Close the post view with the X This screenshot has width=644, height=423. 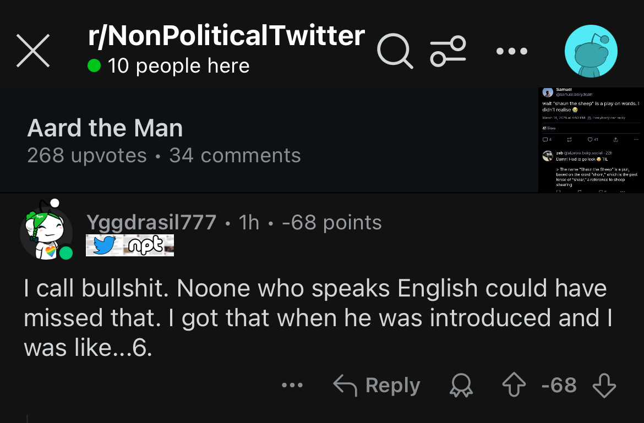pyautogui.click(x=34, y=51)
